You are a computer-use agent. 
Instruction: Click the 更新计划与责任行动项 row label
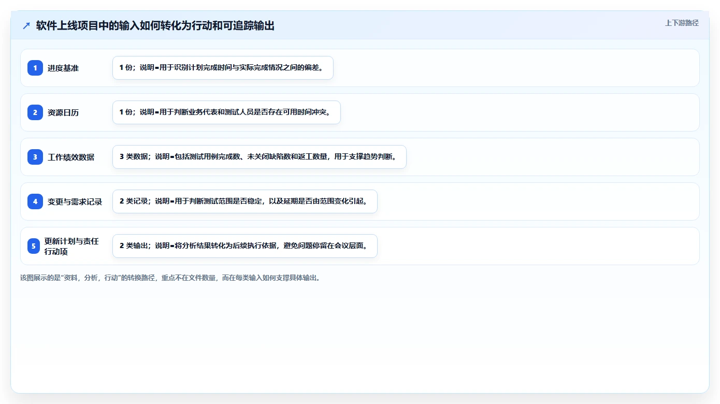[71, 246]
